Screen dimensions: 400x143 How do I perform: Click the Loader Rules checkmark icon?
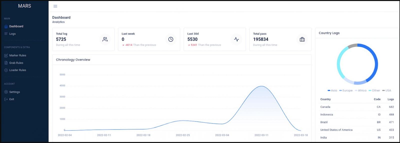[x=6, y=70]
